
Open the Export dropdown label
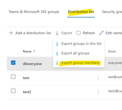[67, 33]
